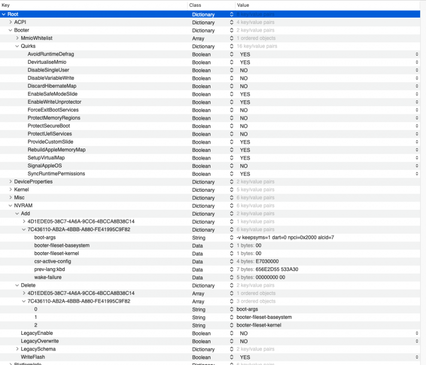The width and height of the screenshot is (426, 365).
Task: Open the value popup for EnableSafeModeSlide
Action: point(417,94)
